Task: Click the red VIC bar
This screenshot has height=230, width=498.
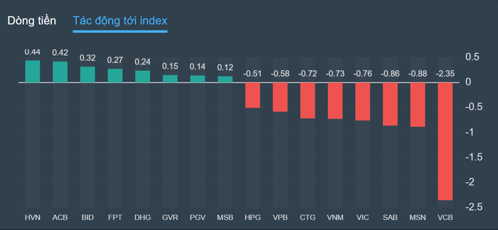Action: (363, 101)
